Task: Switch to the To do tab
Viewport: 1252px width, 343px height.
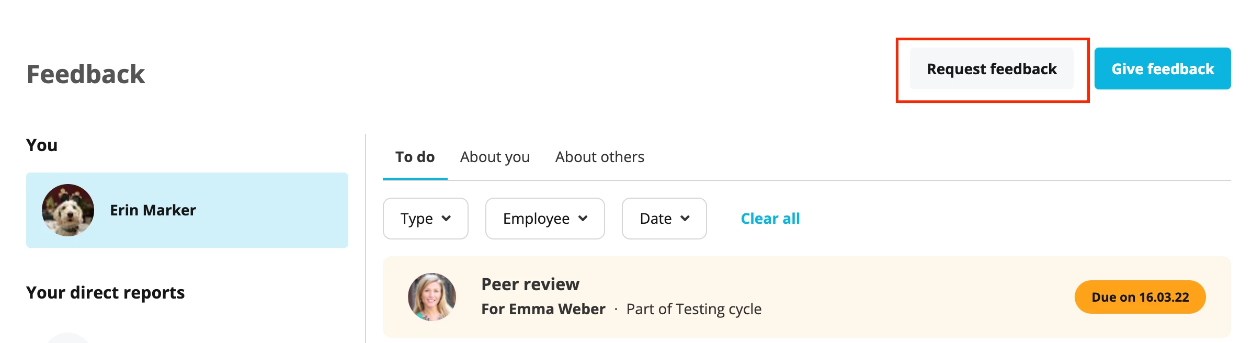Action: [415, 157]
